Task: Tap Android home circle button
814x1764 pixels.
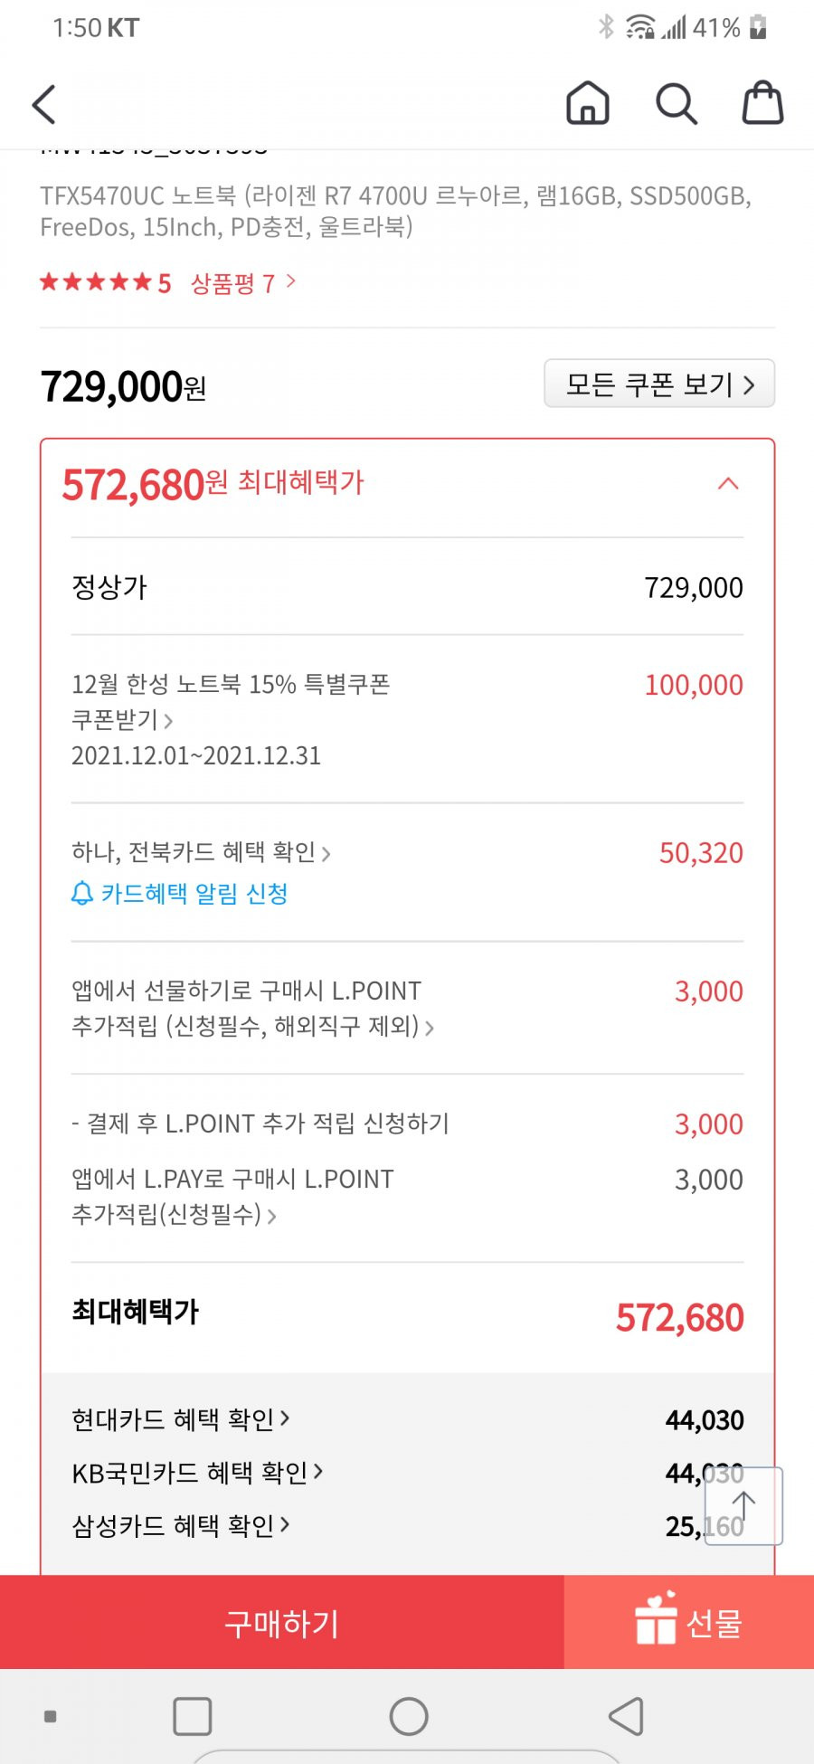Action: point(409,1716)
